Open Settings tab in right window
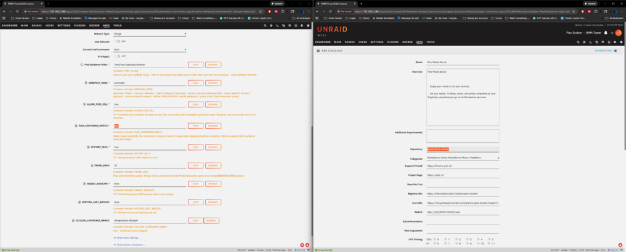Screen dimensions: 626x252 377,42
